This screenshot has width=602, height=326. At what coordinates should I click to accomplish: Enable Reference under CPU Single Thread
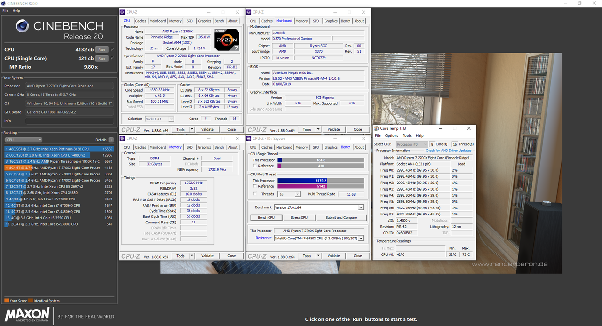point(254,166)
